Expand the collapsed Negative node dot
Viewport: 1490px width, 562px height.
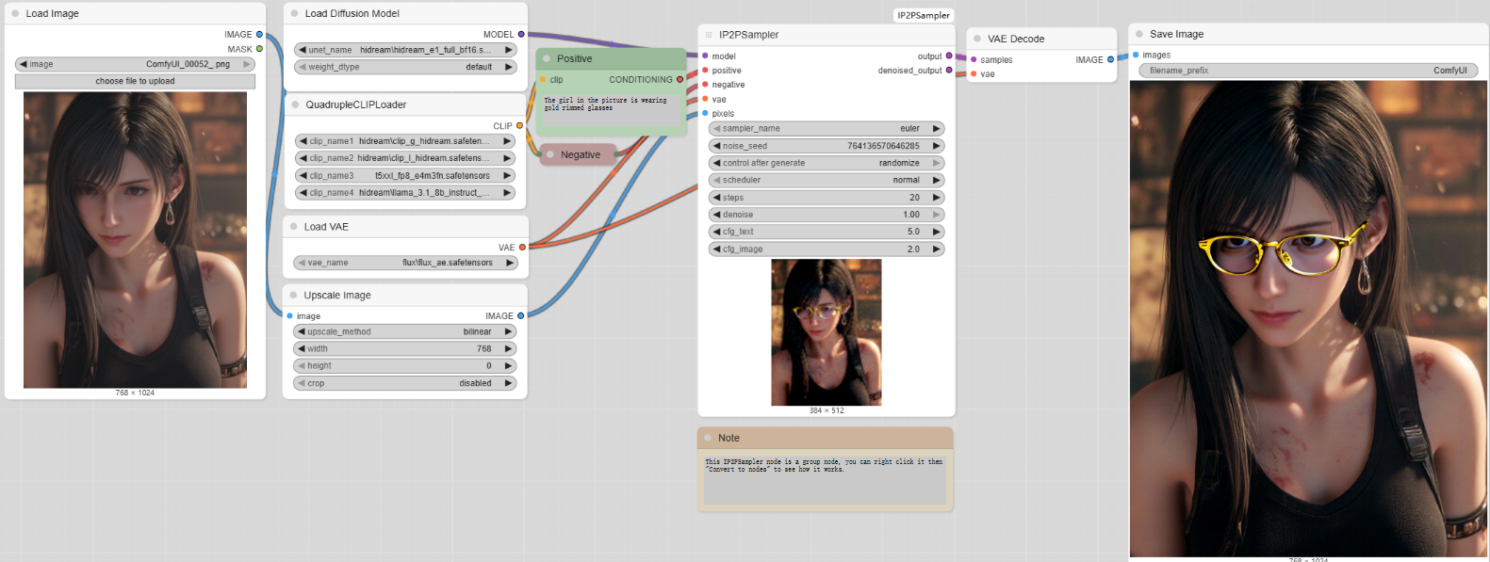[x=550, y=154]
